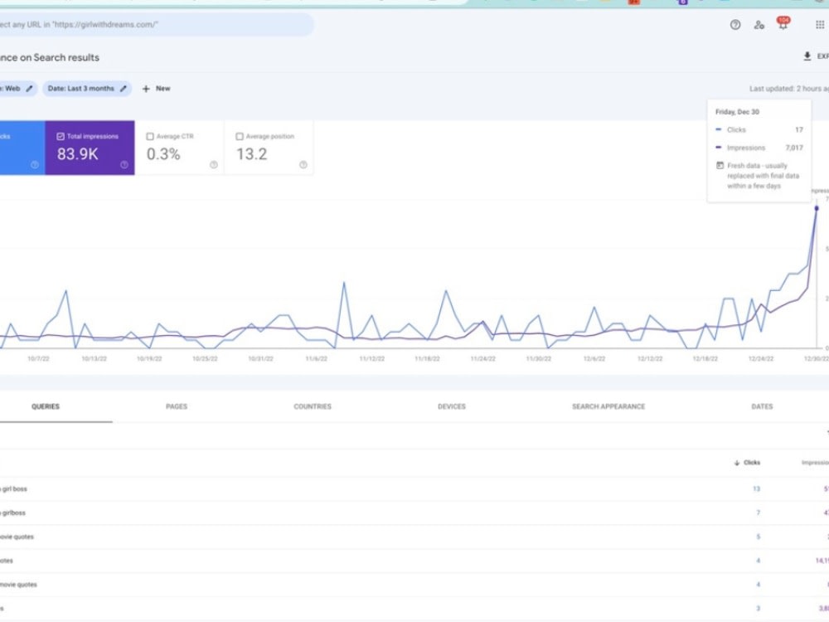Open help icon on Average position card
829x622 pixels.
coord(303,165)
